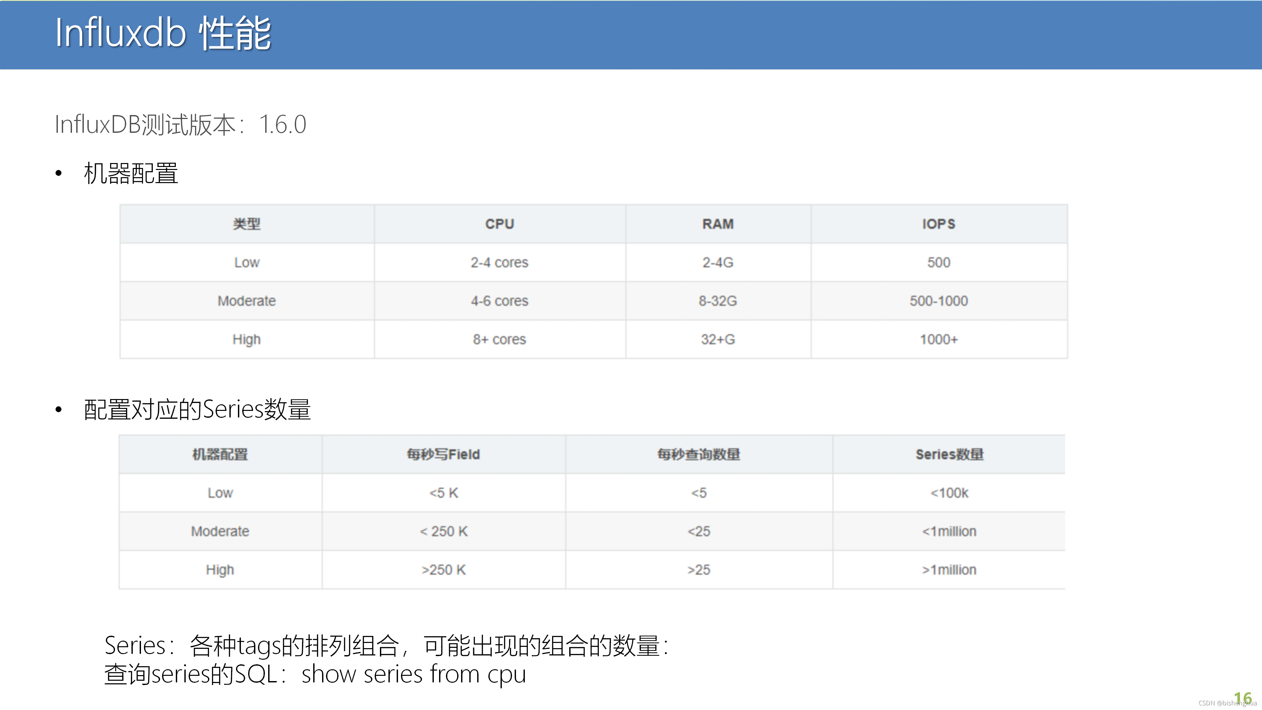Viewport: 1262px width, 710px height.
Task: Click the CPU column header
Action: coord(499,224)
